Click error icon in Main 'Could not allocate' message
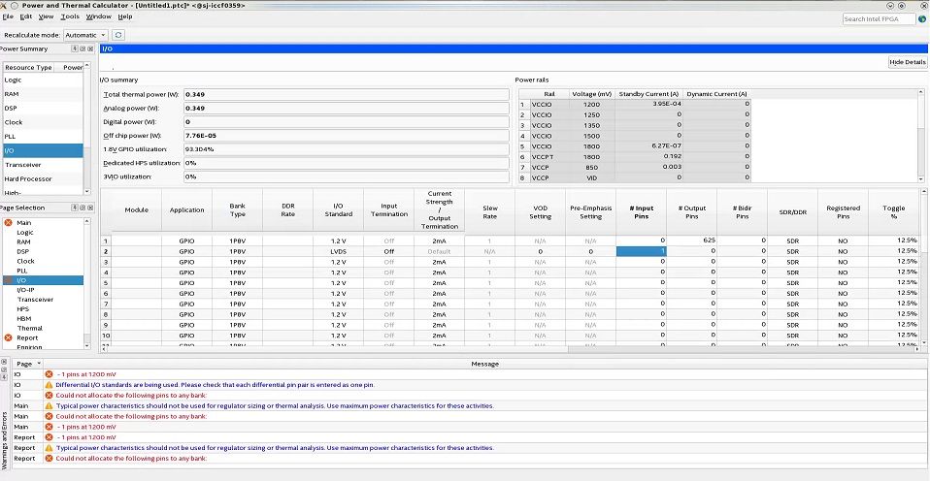This screenshot has width=930, height=481. (49, 416)
